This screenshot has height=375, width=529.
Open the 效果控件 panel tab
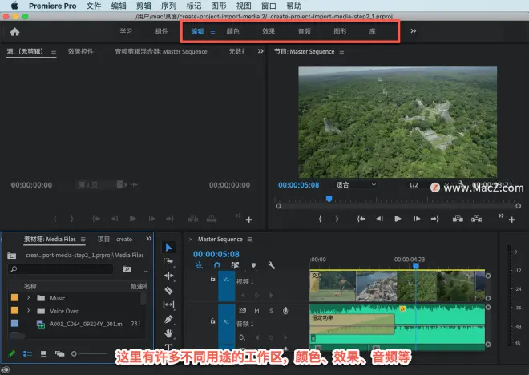(x=81, y=51)
